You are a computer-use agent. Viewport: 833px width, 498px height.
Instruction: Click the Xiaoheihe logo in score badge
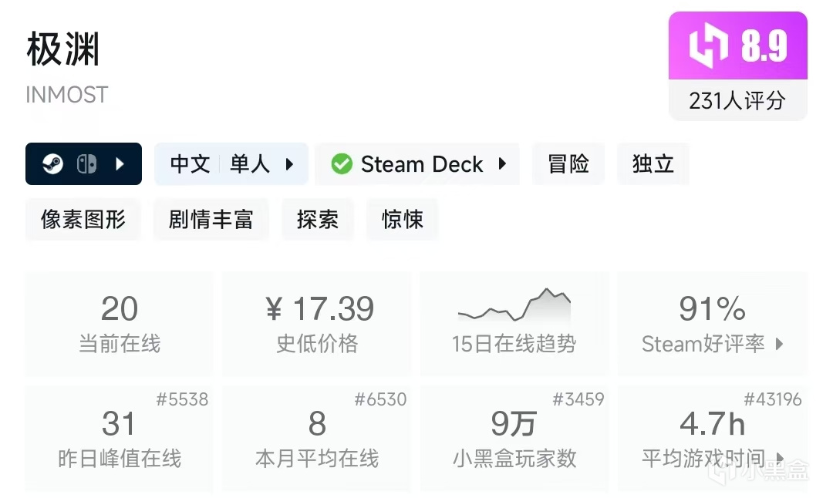pos(708,45)
